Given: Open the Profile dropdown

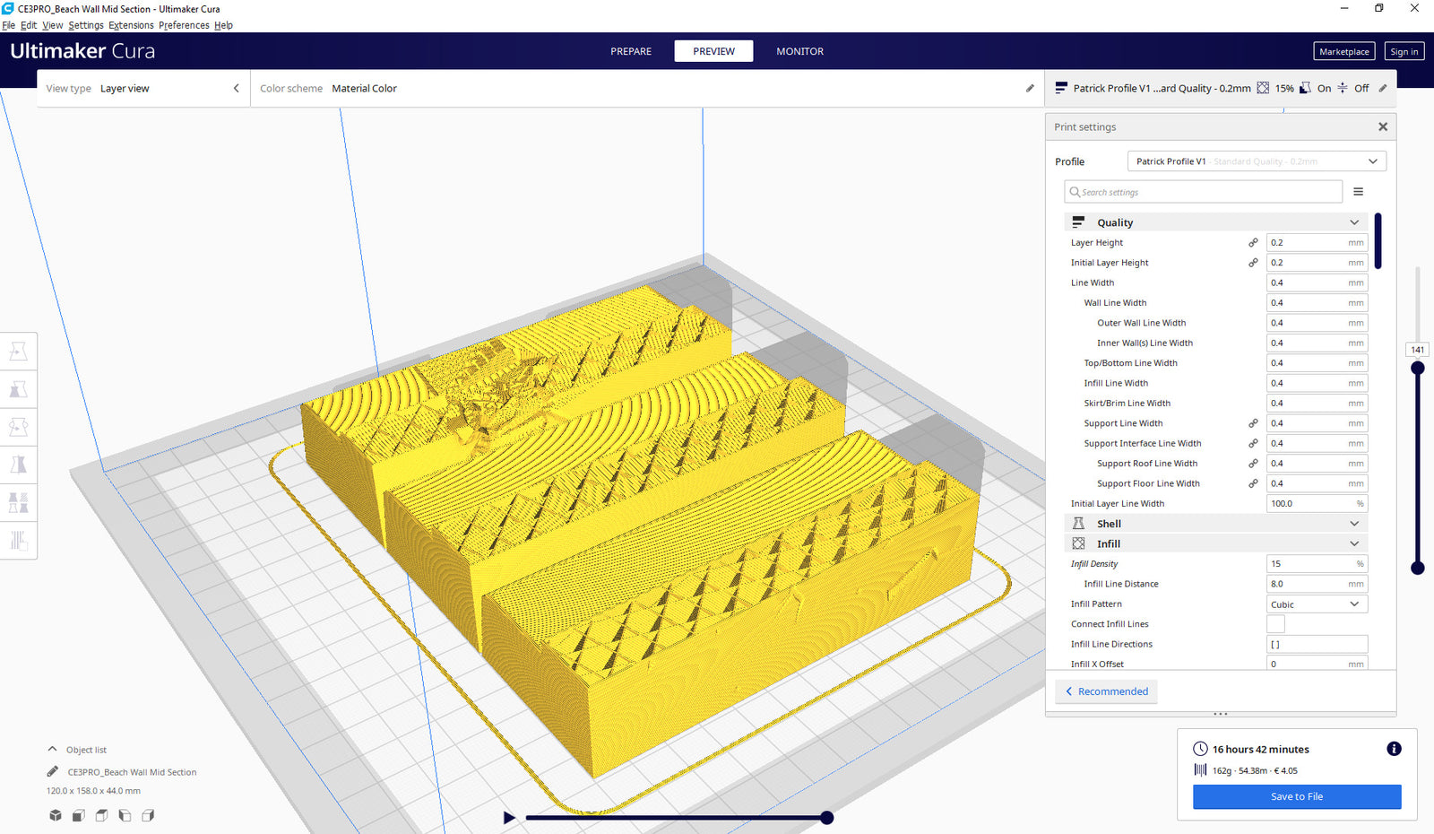Looking at the screenshot, I should pos(1257,161).
